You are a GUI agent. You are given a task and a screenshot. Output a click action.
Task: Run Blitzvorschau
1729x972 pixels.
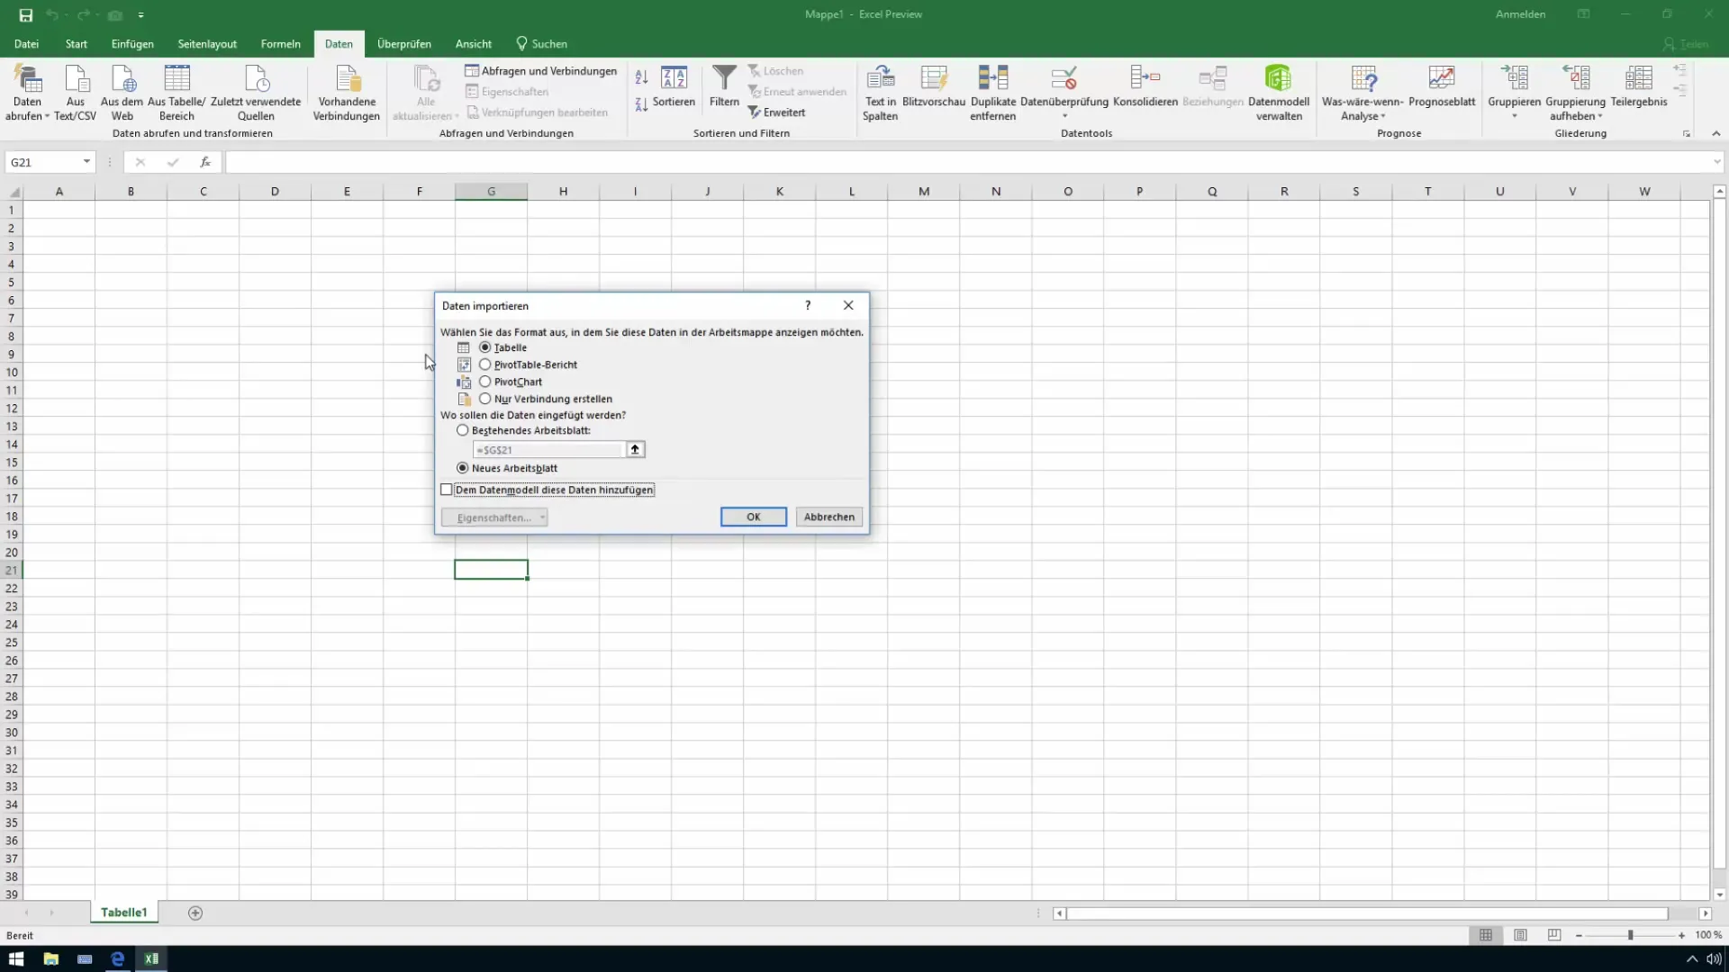934,86
